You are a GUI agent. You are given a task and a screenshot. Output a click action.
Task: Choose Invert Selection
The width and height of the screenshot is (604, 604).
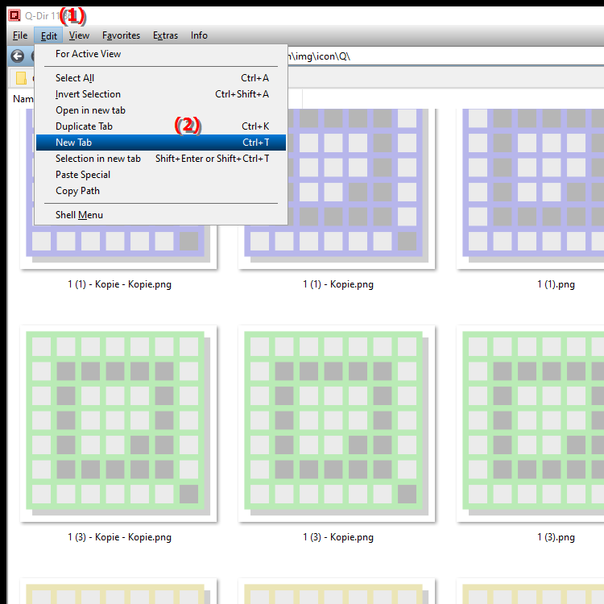pos(161,94)
